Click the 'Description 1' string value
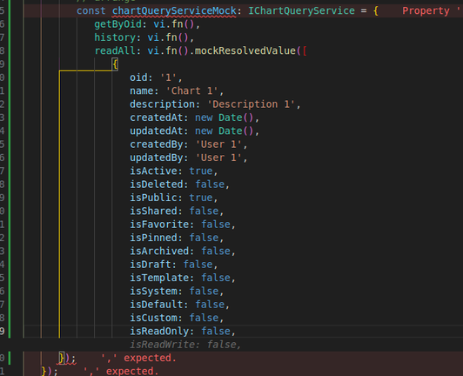 point(251,104)
